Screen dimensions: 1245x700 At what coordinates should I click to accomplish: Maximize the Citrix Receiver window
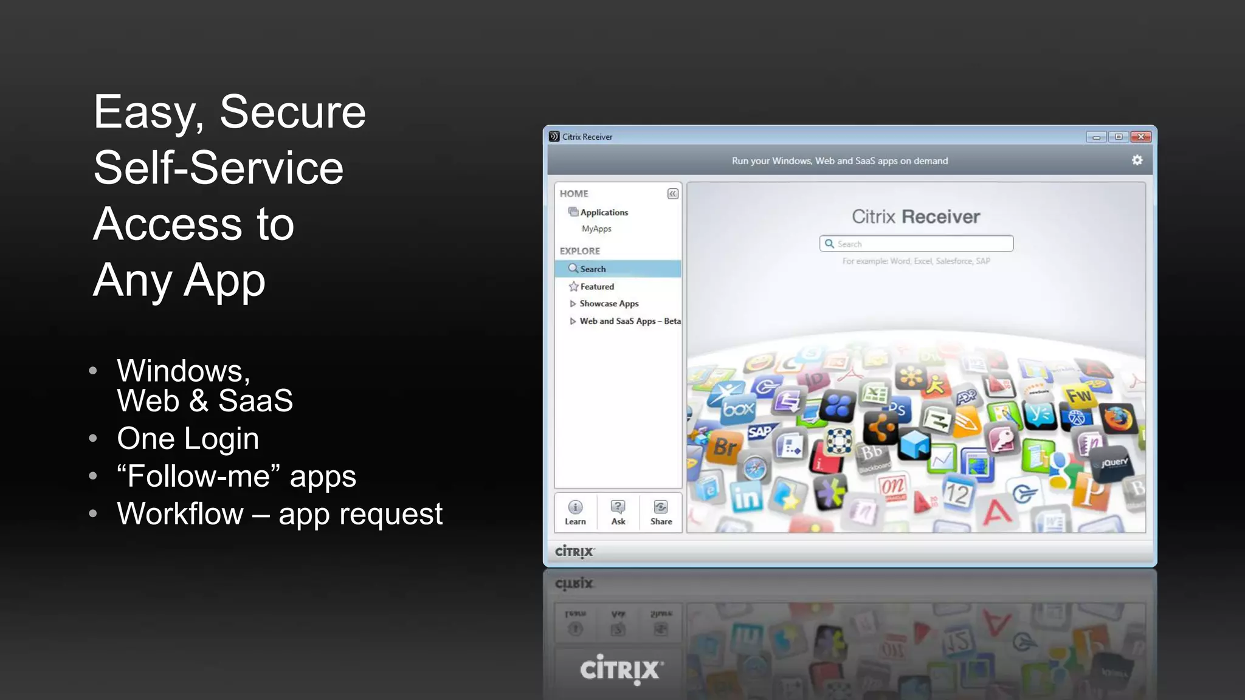coord(1118,137)
